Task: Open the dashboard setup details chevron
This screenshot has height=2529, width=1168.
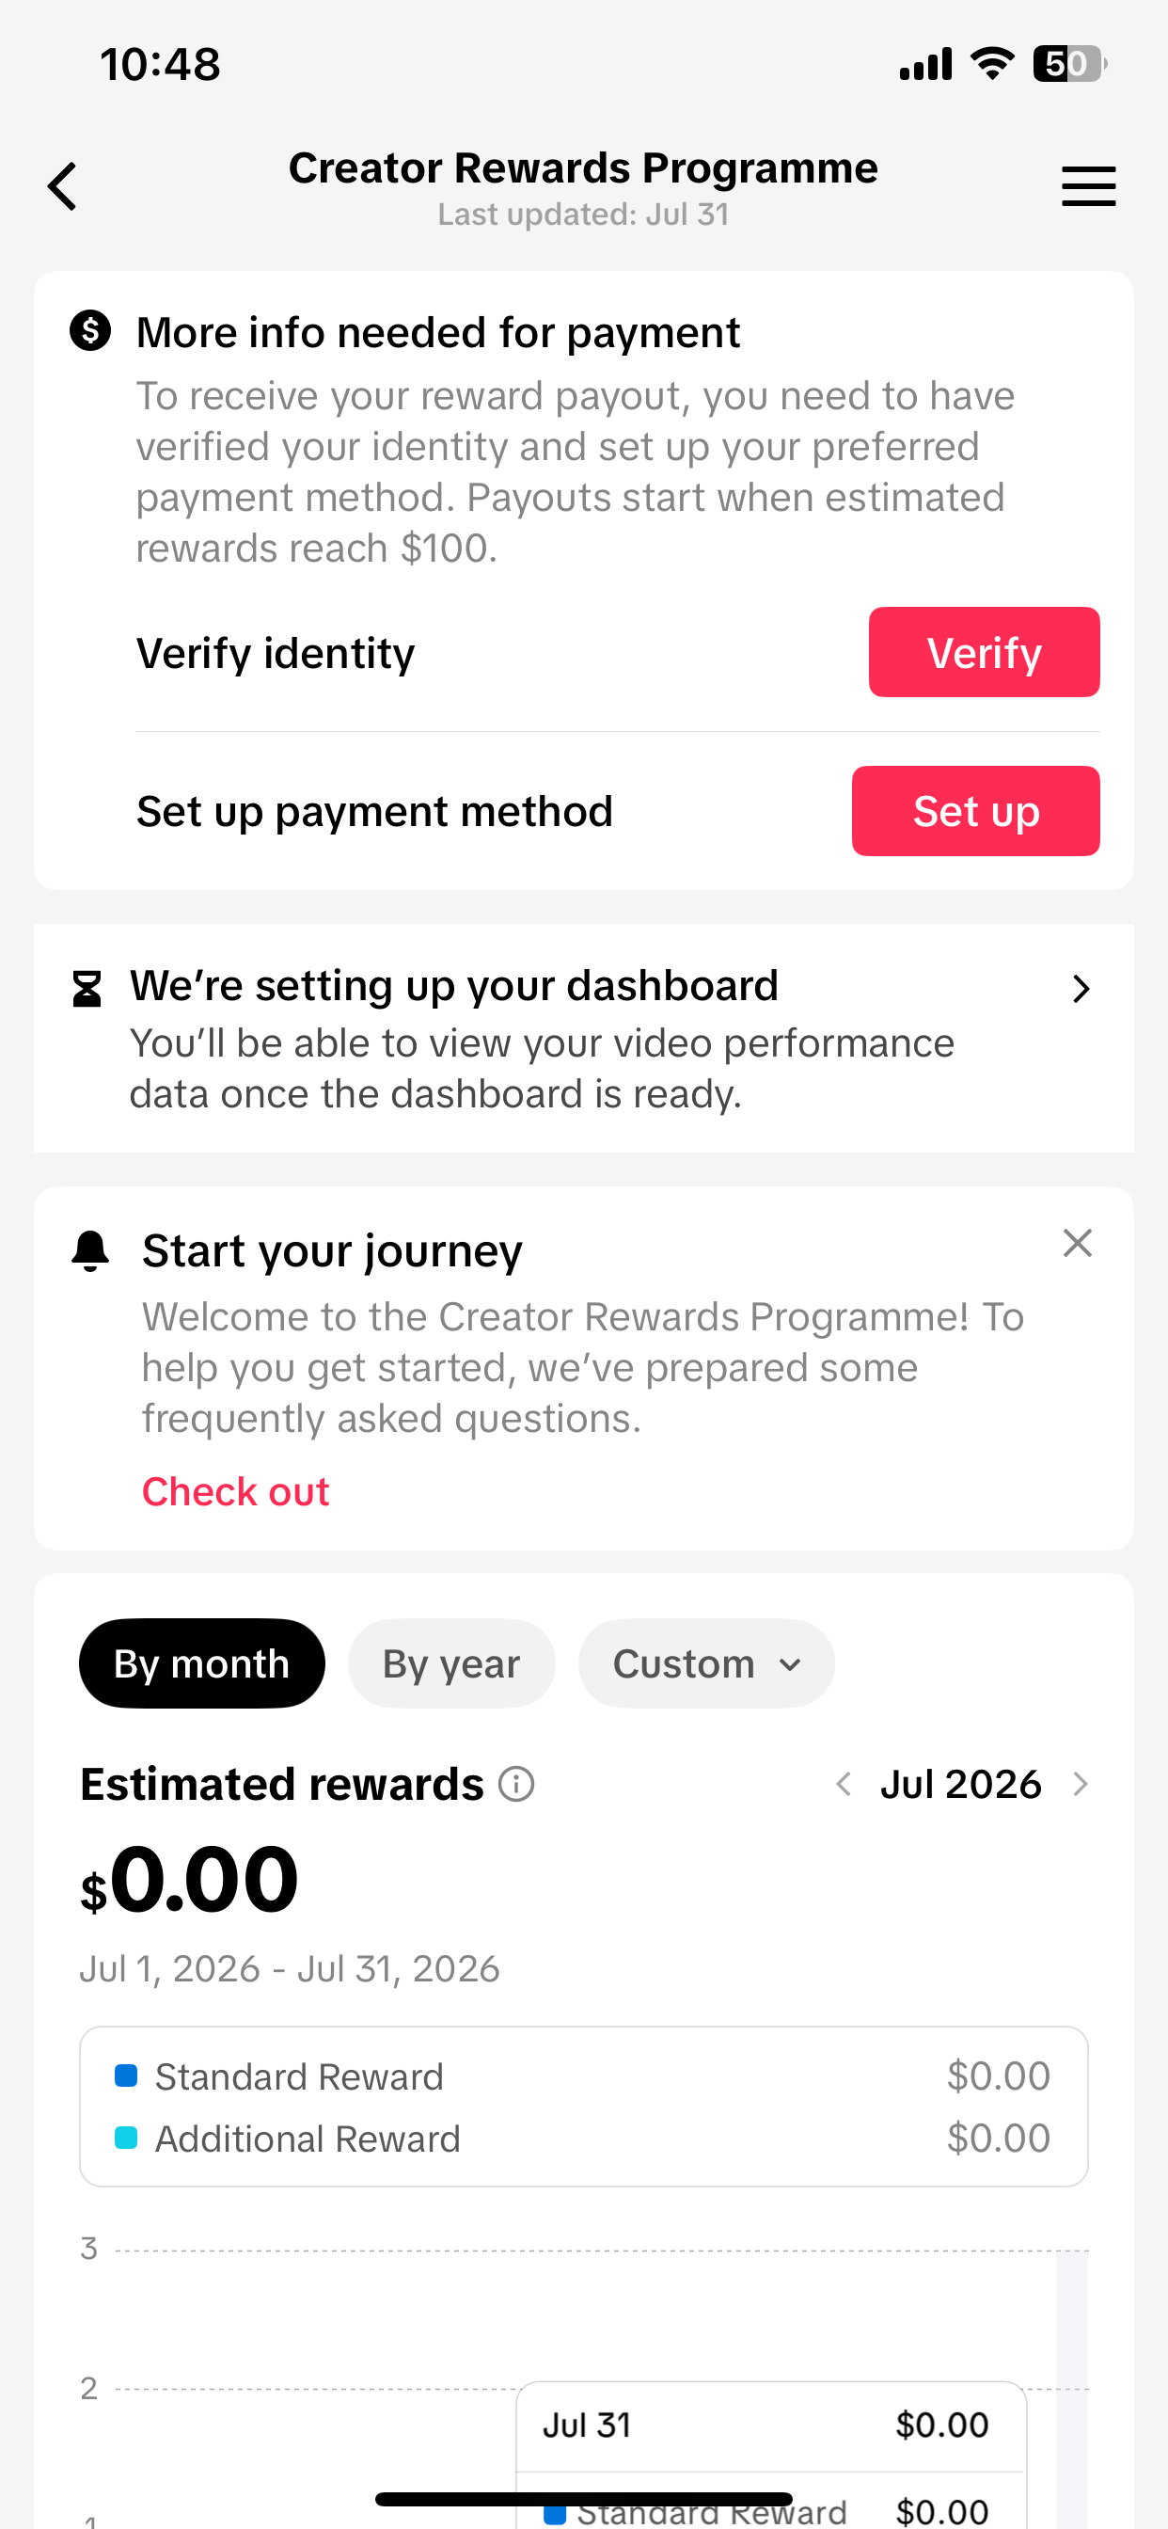Action: [1081, 989]
